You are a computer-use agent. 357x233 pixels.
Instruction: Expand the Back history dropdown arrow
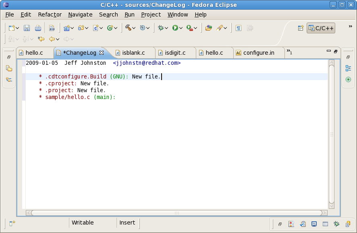point(58,39)
